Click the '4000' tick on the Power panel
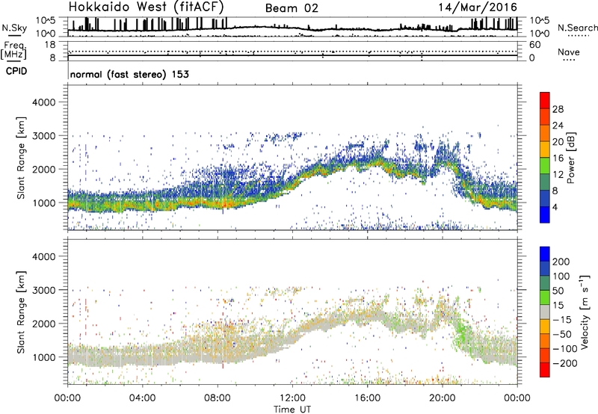The image size is (598, 414). pyautogui.click(x=43, y=102)
